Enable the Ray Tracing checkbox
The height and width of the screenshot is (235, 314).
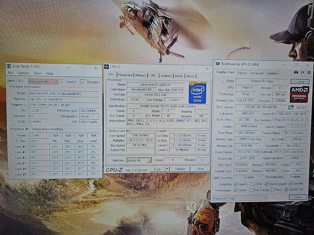[x=251, y=190]
